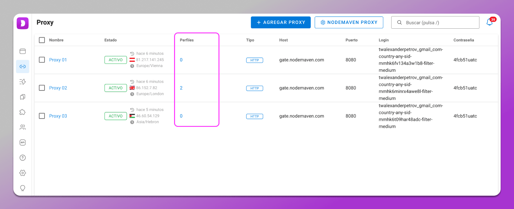The image size is (514, 209).
Task: Focus the Buscar search field
Action: [435, 23]
